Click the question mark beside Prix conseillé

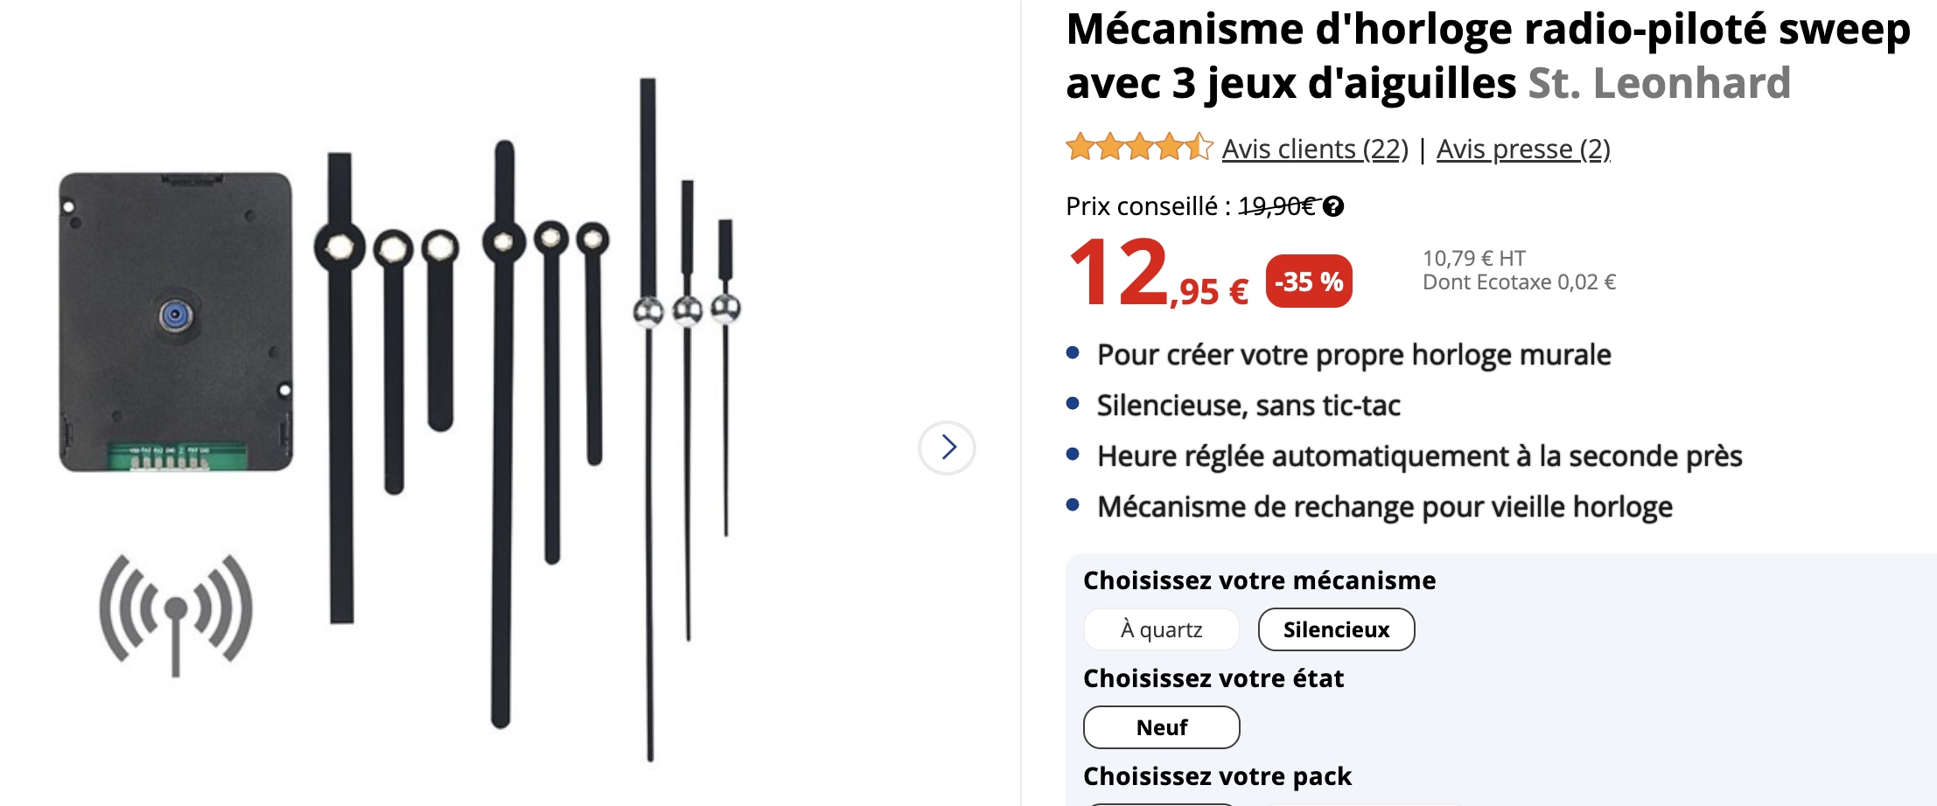coord(1333,206)
